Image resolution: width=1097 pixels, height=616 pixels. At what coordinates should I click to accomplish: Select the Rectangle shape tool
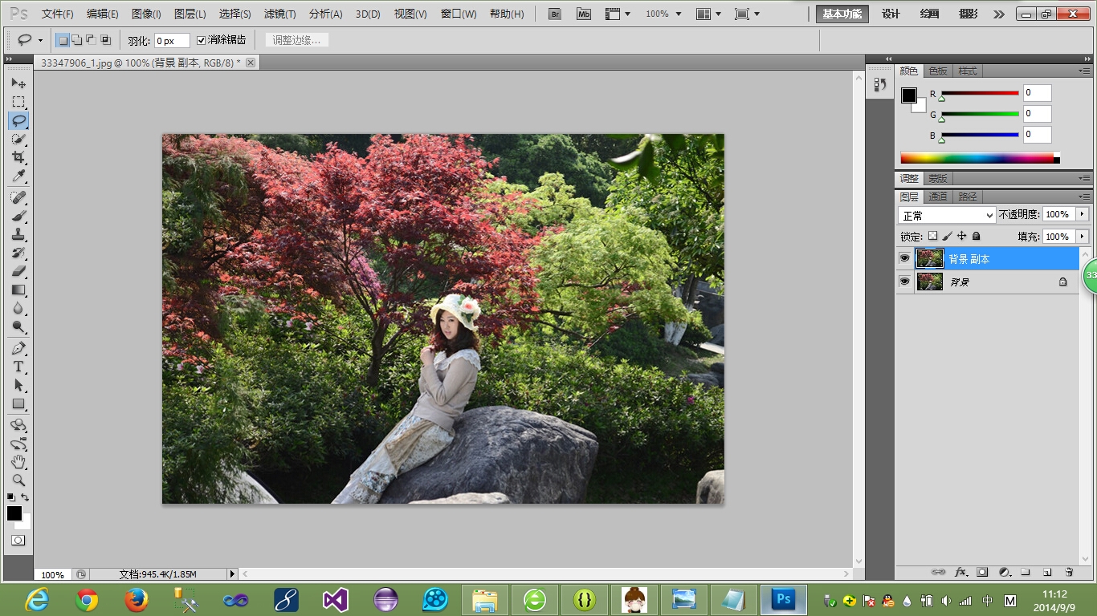(18, 403)
